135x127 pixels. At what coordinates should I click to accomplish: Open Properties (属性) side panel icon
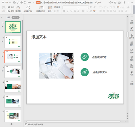tap(132, 58)
